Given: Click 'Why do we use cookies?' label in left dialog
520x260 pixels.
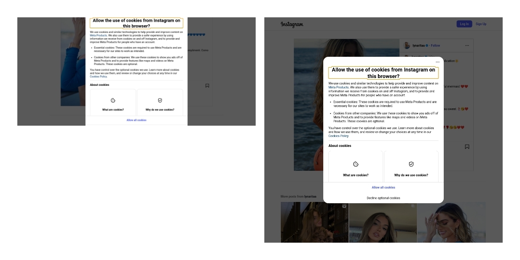Looking at the screenshot, I should pos(160,110).
